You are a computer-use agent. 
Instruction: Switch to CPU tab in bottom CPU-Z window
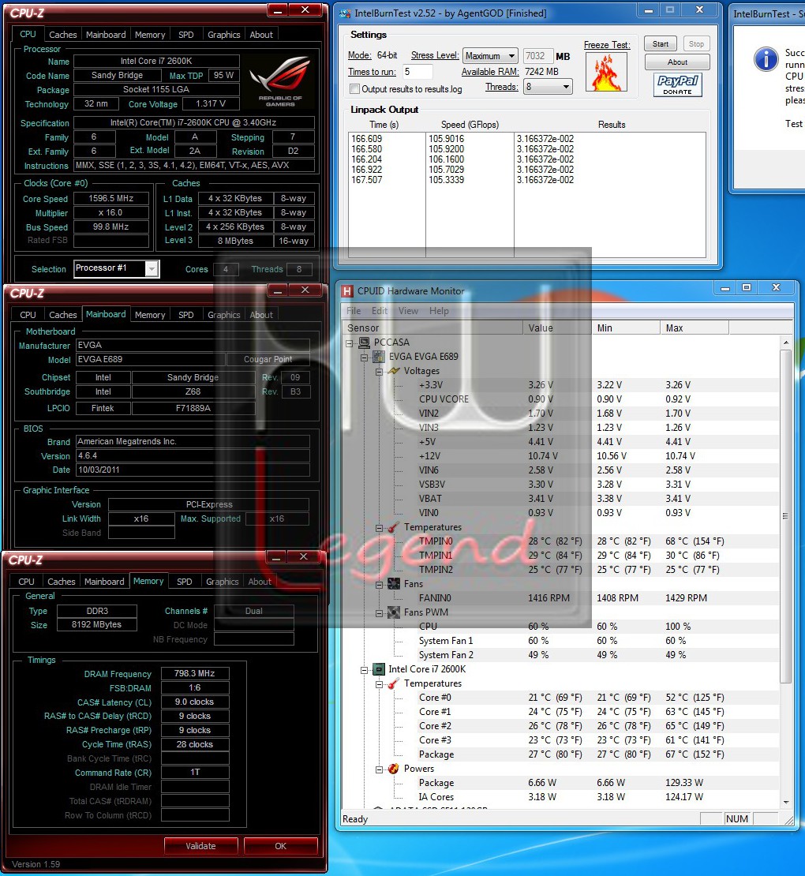tap(26, 582)
